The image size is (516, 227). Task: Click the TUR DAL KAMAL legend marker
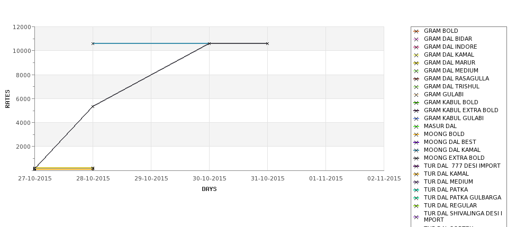click(417, 174)
